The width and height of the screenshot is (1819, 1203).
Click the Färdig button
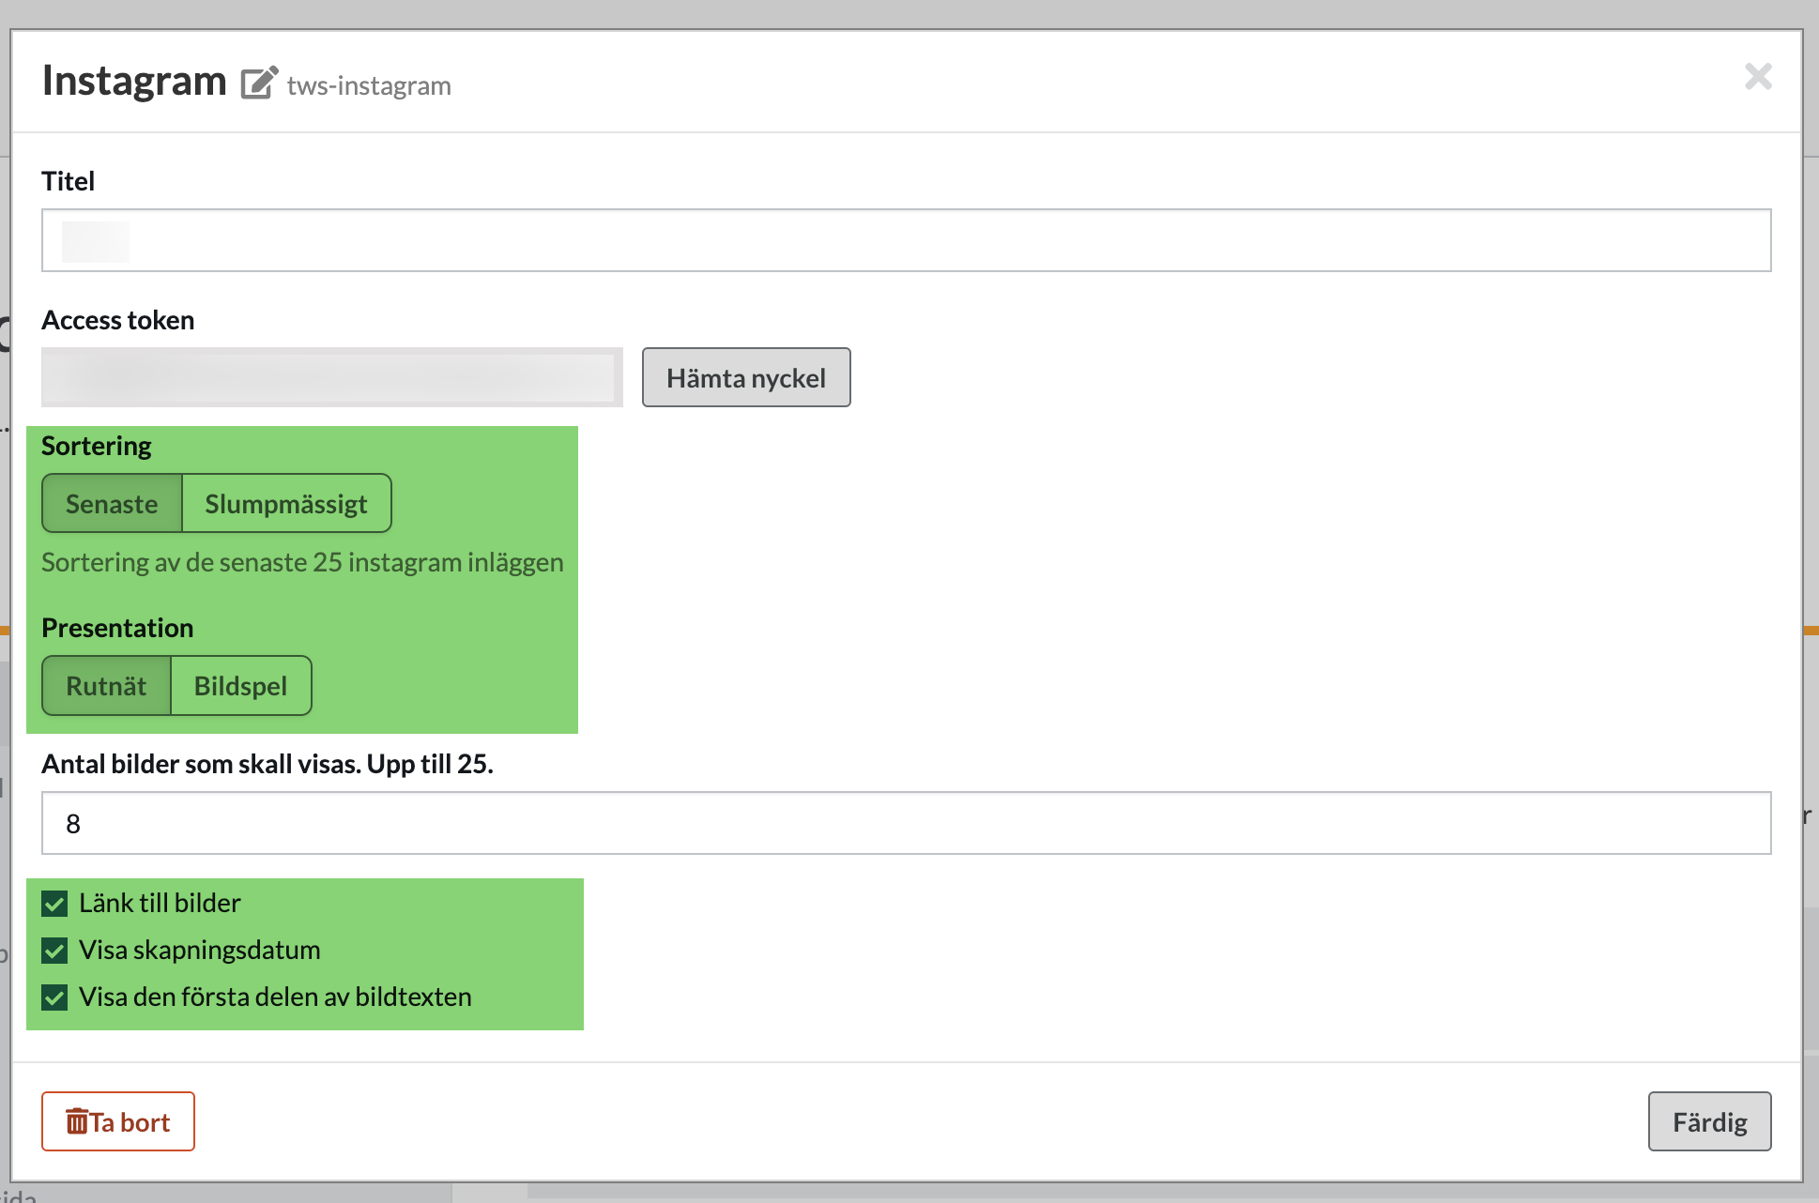click(1708, 1121)
